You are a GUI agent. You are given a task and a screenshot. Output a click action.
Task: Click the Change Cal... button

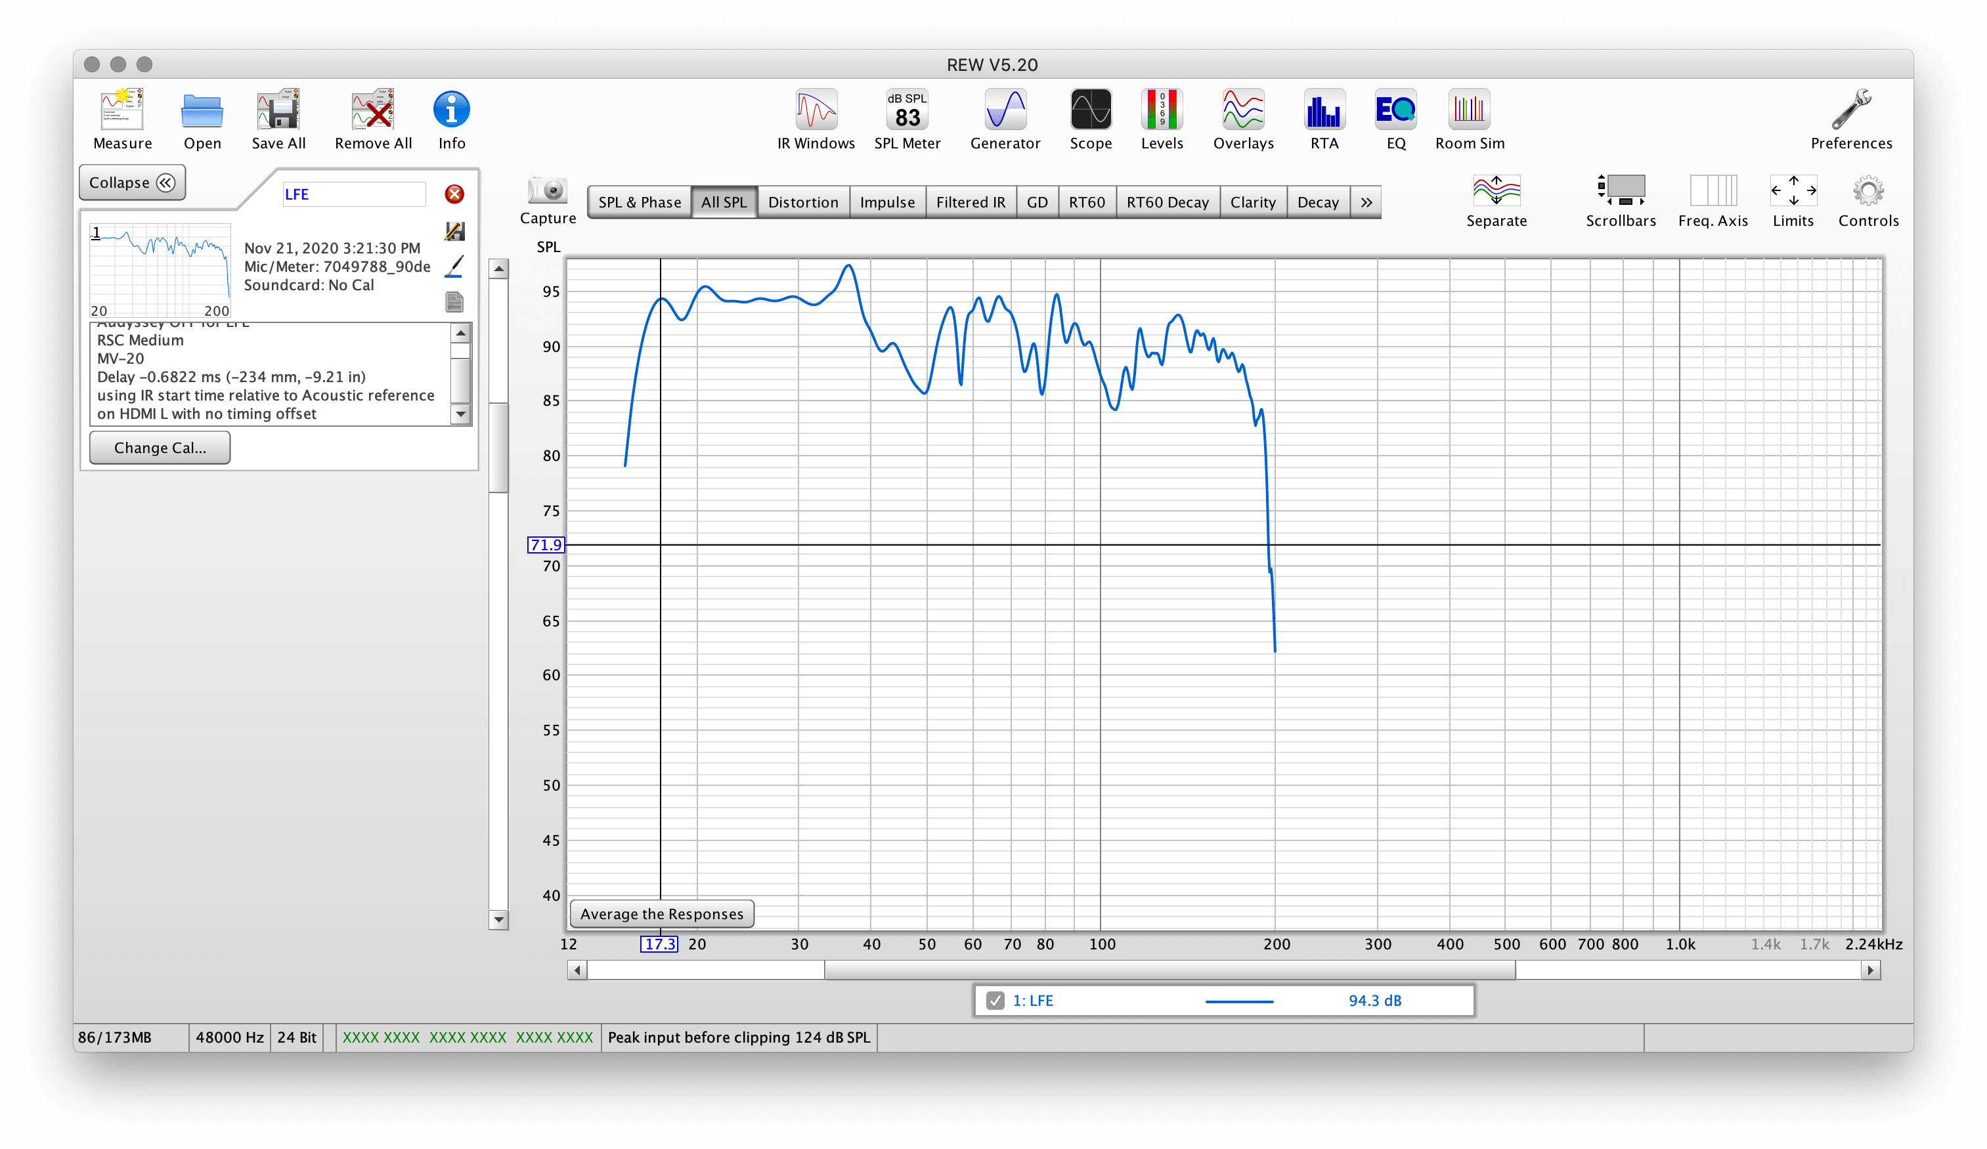tap(160, 448)
